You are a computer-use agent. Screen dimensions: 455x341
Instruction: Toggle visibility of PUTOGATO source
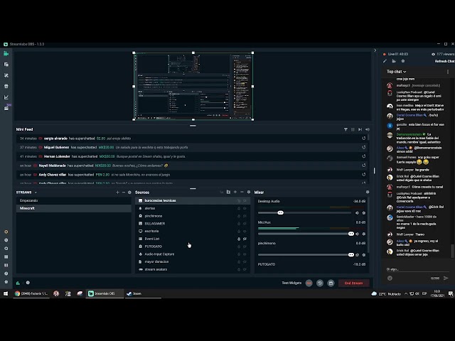click(245, 247)
